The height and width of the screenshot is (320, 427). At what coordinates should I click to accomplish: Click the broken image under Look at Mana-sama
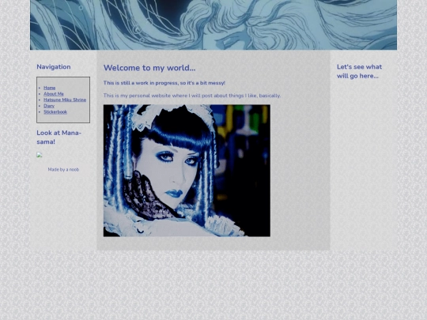click(x=40, y=155)
